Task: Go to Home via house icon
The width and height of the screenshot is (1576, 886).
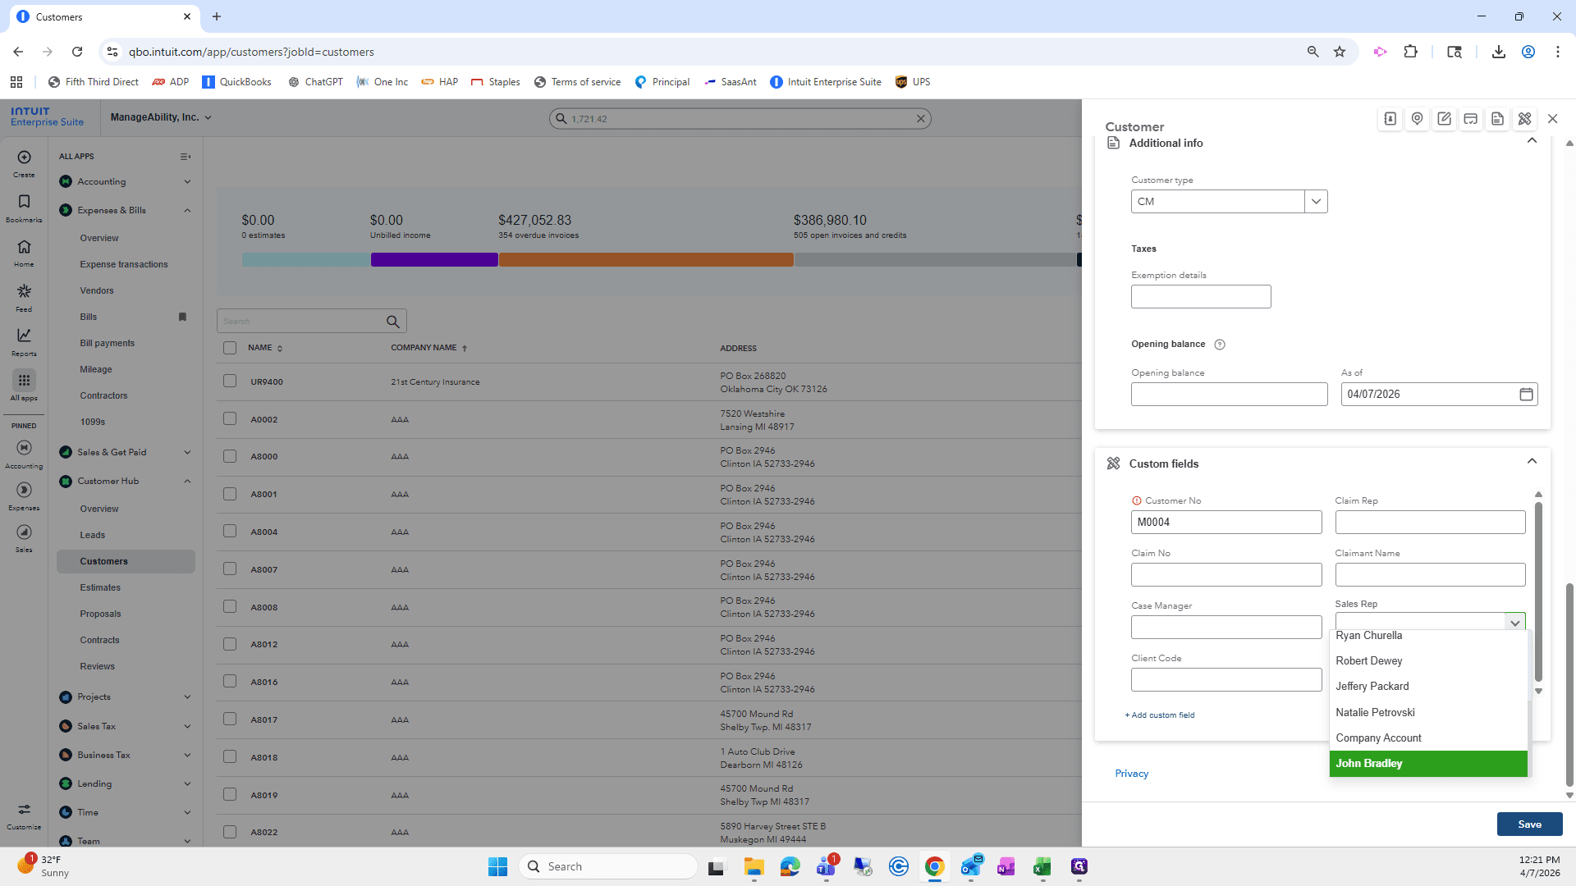Action: click(x=24, y=247)
